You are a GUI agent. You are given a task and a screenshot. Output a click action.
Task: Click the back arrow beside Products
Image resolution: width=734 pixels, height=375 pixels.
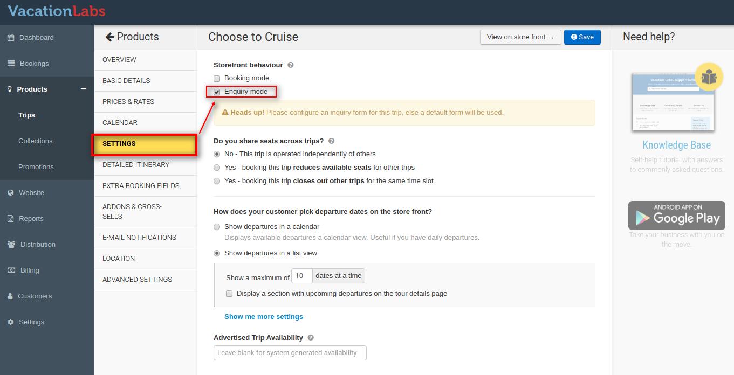tap(109, 37)
